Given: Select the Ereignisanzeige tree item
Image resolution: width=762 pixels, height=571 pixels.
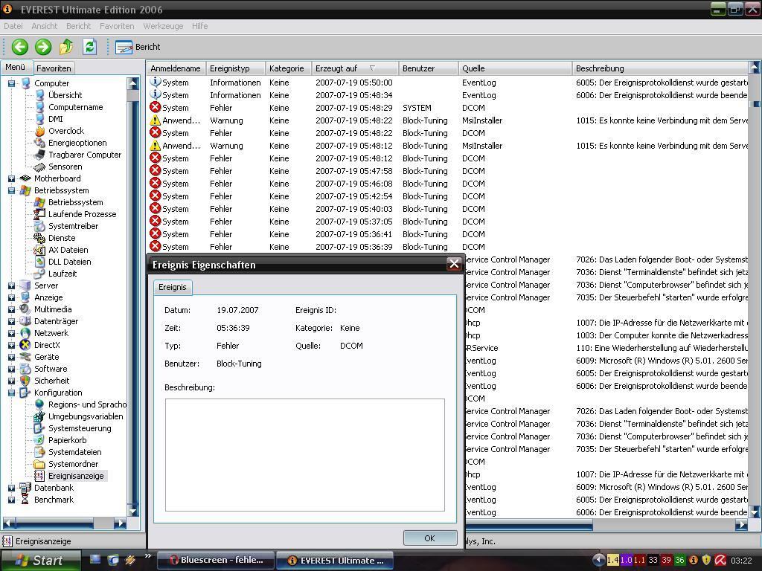Looking at the screenshot, I should pyautogui.click(x=76, y=477).
